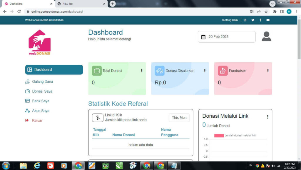Click the Instagram icon in top bar
The height and width of the screenshot is (170, 301).
point(245,20)
